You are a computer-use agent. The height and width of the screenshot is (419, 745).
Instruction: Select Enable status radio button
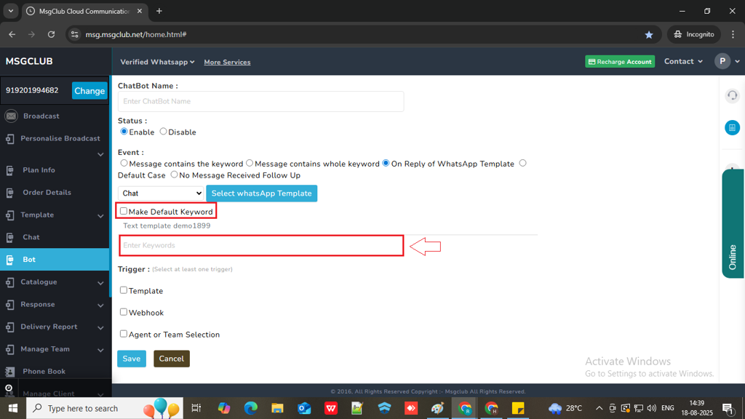[124, 132]
